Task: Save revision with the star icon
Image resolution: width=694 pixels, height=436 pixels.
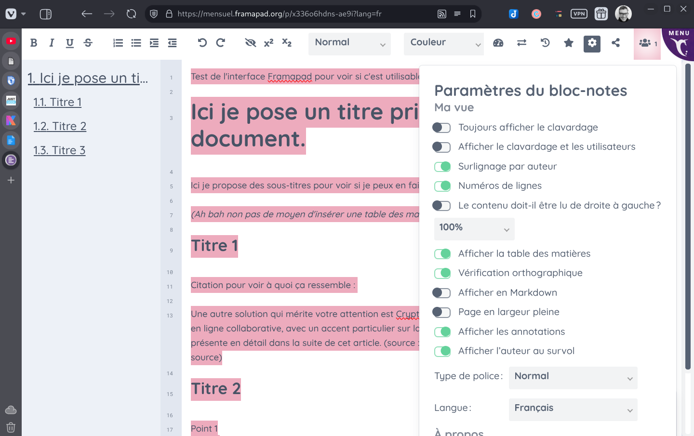Action: (569, 43)
